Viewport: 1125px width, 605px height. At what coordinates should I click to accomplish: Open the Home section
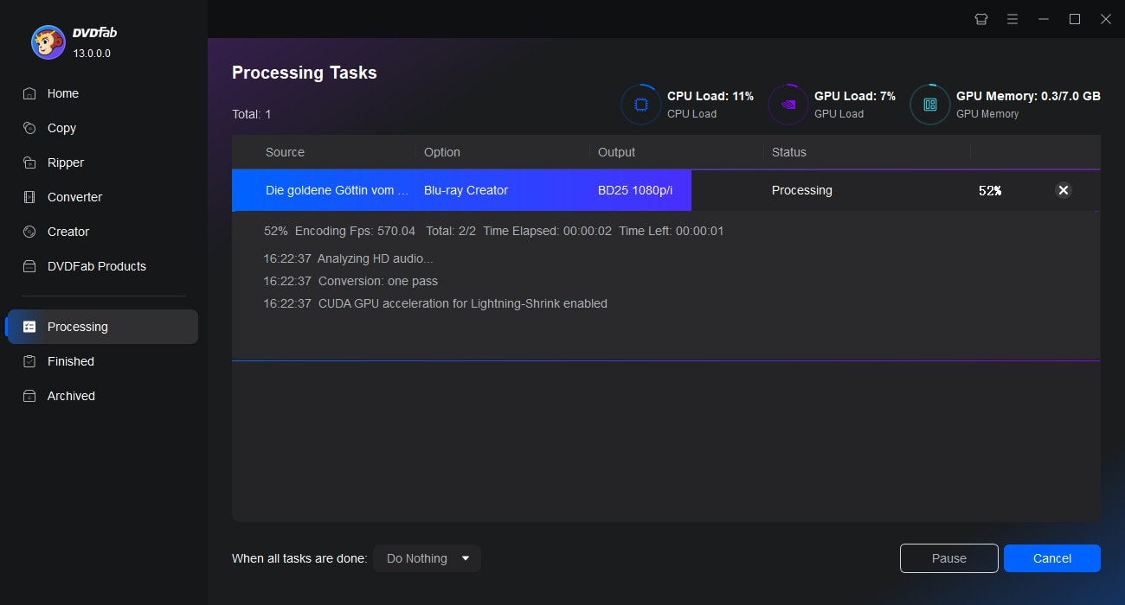[x=61, y=93]
